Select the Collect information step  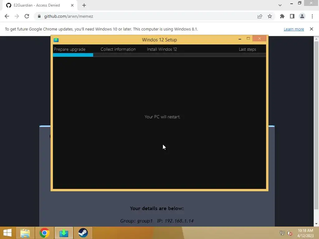pos(118,49)
